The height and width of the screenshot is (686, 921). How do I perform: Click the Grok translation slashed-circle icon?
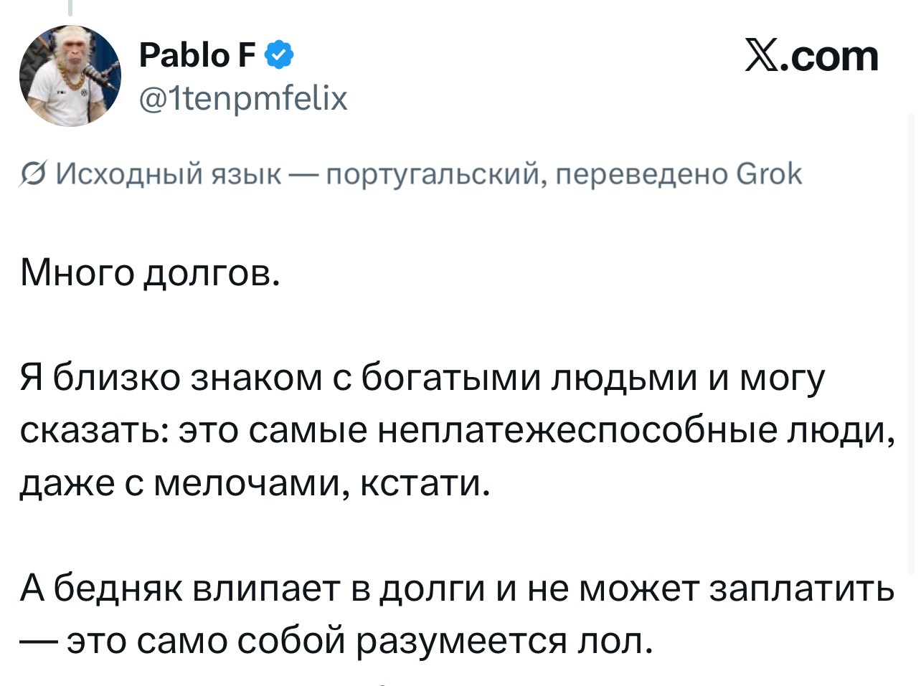32,174
